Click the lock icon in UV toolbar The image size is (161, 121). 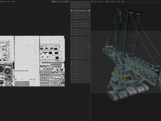tap(64, 2)
